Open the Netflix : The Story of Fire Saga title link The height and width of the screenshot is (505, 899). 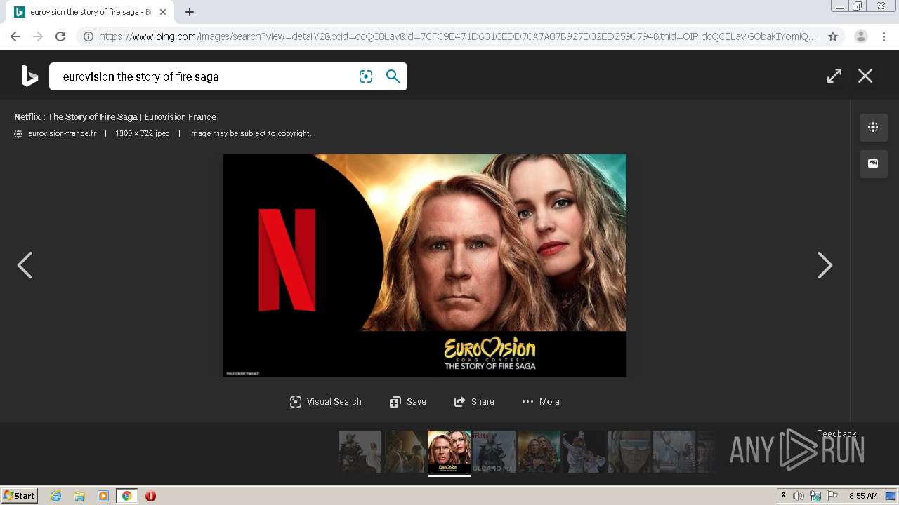pyautogui.click(x=115, y=117)
